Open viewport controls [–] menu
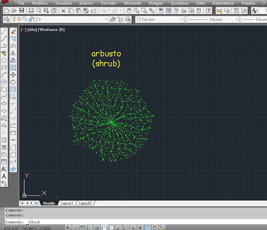 click(x=23, y=30)
